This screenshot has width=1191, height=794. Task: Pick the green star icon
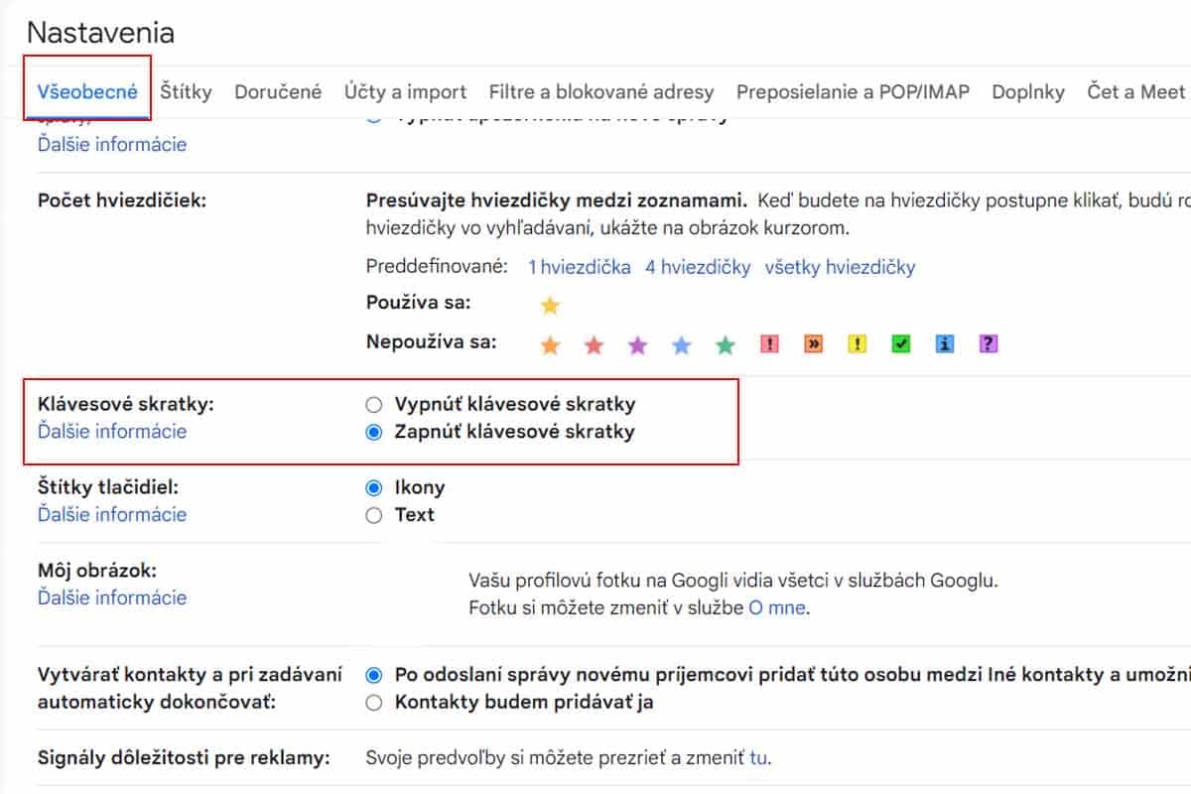(726, 345)
